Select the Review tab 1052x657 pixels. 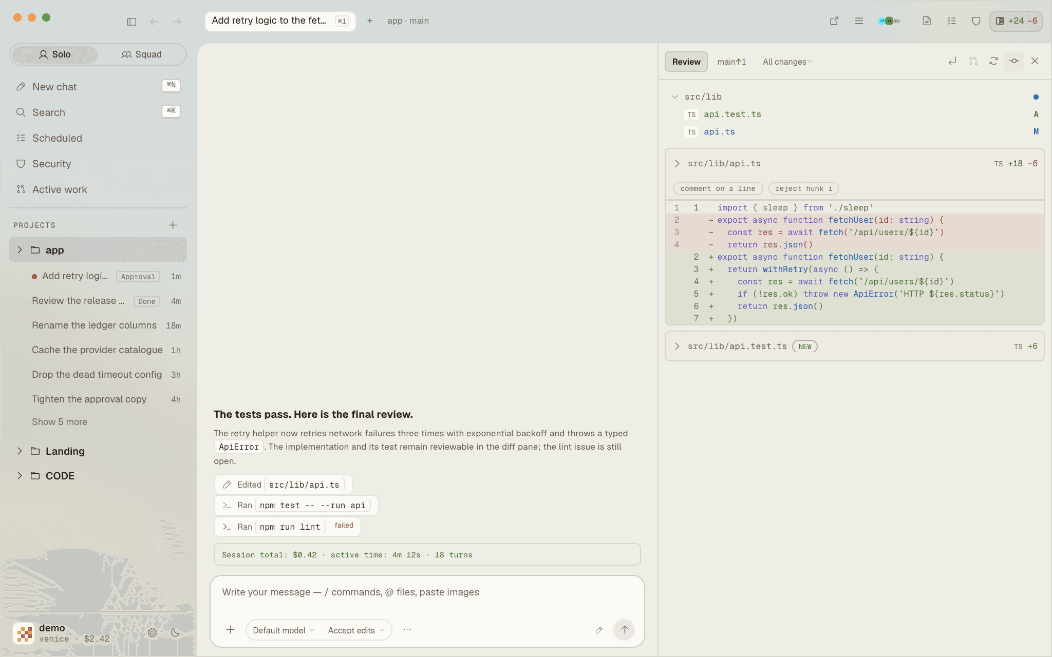pos(686,62)
